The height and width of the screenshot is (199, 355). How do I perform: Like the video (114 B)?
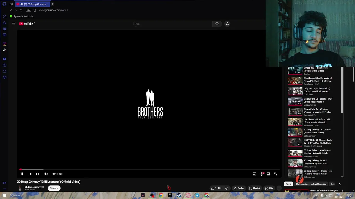coord(216,188)
